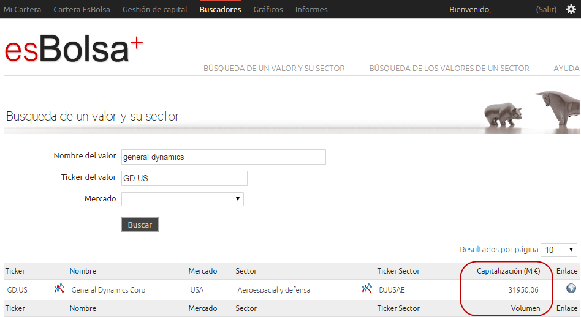
Task: Select the GD:US ticker cell
Action: tap(17, 289)
